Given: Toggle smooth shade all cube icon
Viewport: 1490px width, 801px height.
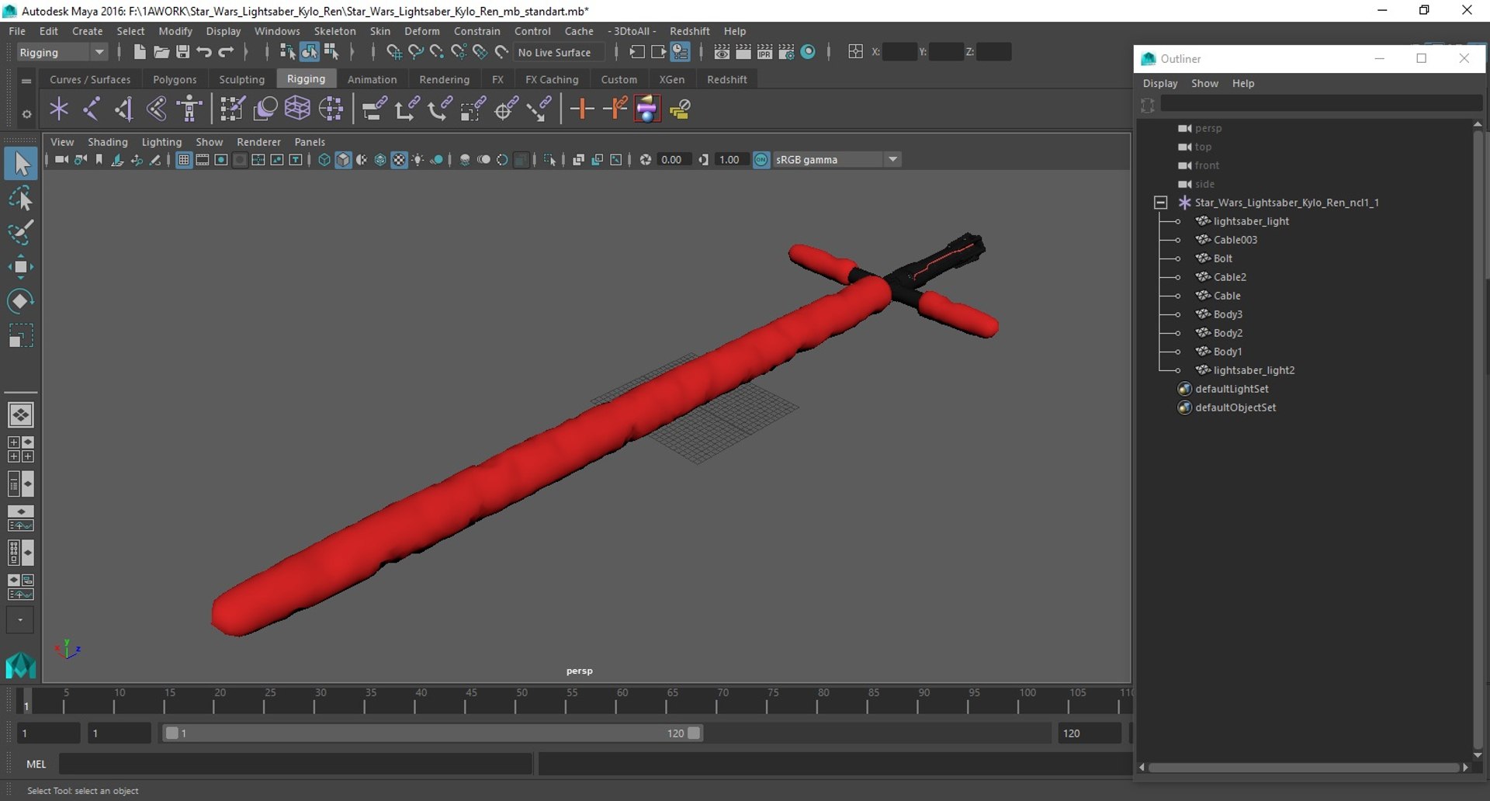Looking at the screenshot, I should click(x=343, y=160).
